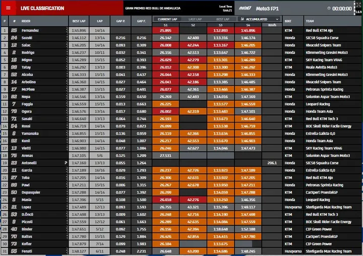Image resolution: width=363 pixels, height=256 pixels.
Task: Switch to the Last Lap tab
Action: pyautogui.click(x=195, y=19)
